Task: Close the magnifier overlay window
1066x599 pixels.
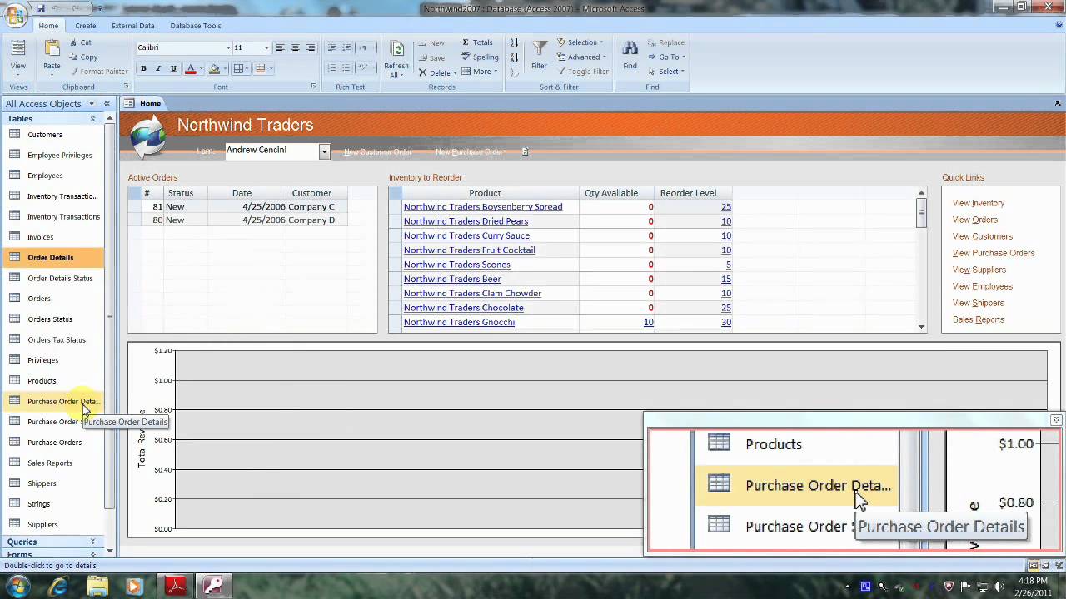Action: tap(1056, 420)
